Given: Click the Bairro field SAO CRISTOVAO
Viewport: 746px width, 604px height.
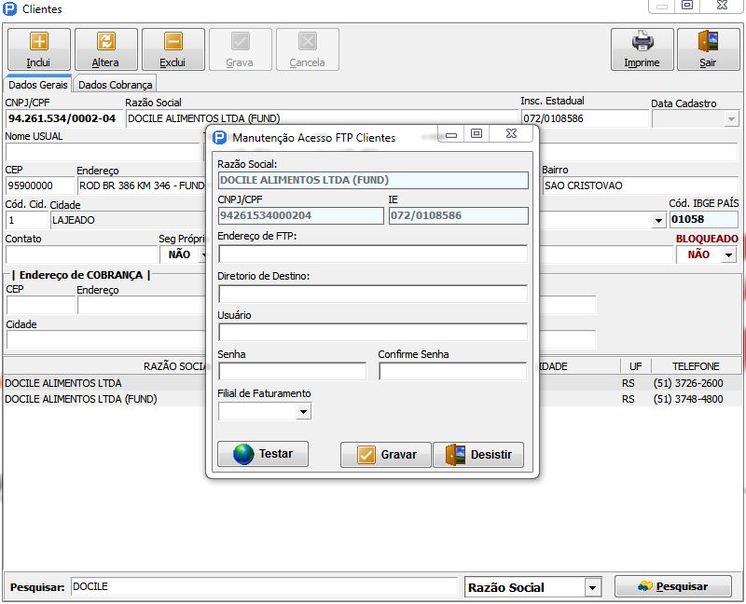Looking at the screenshot, I should click(641, 185).
